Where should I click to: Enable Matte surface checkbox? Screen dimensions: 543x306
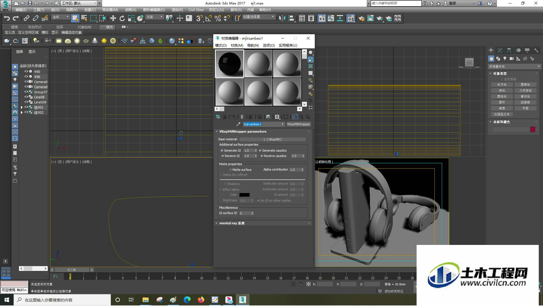(x=230, y=170)
